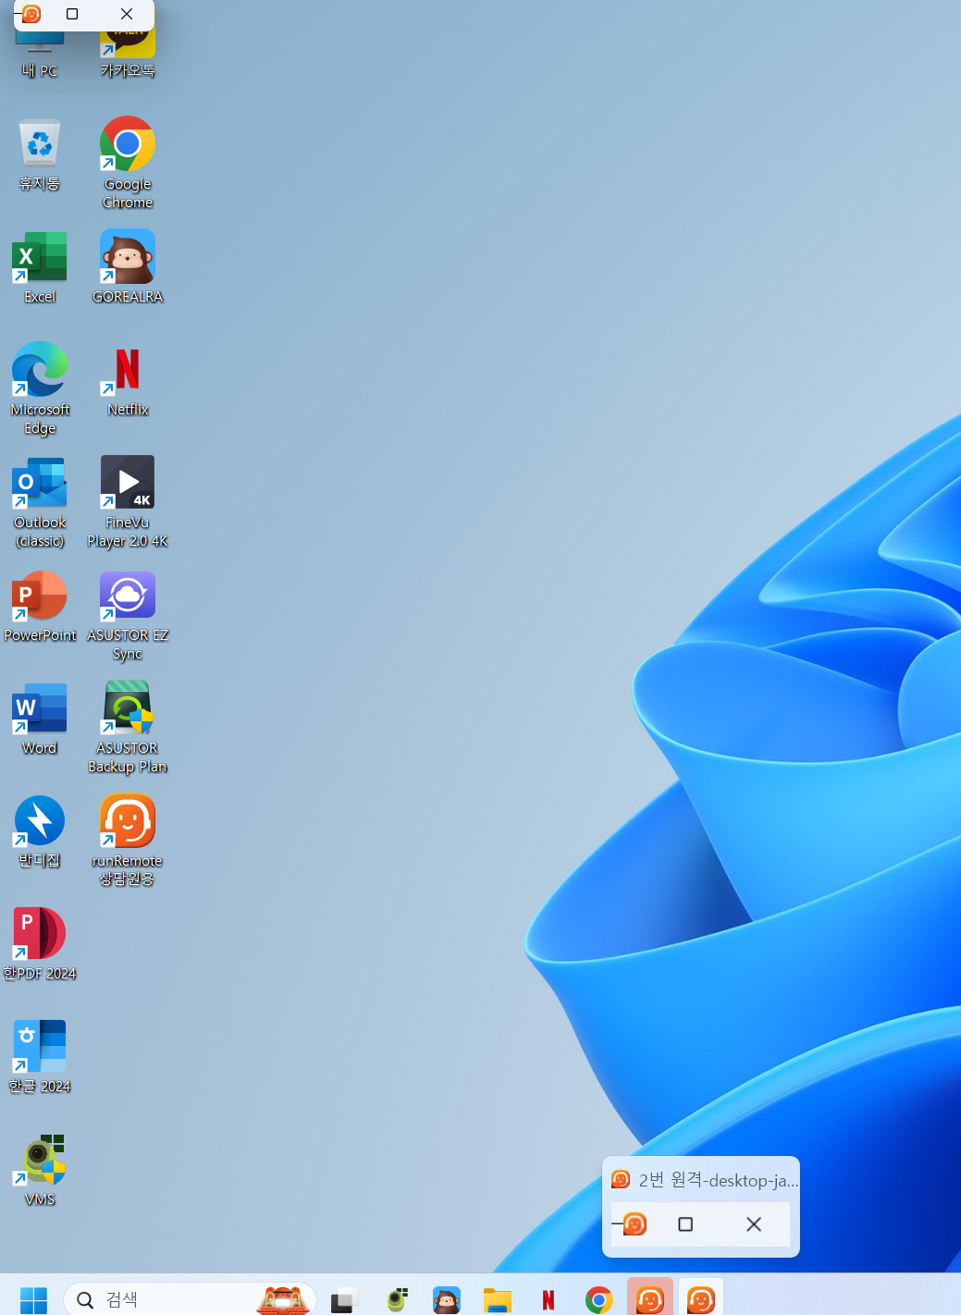The image size is (961, 1315).
Task: Click the taskbar search box (검색)
Action: tap(176, 1299)
